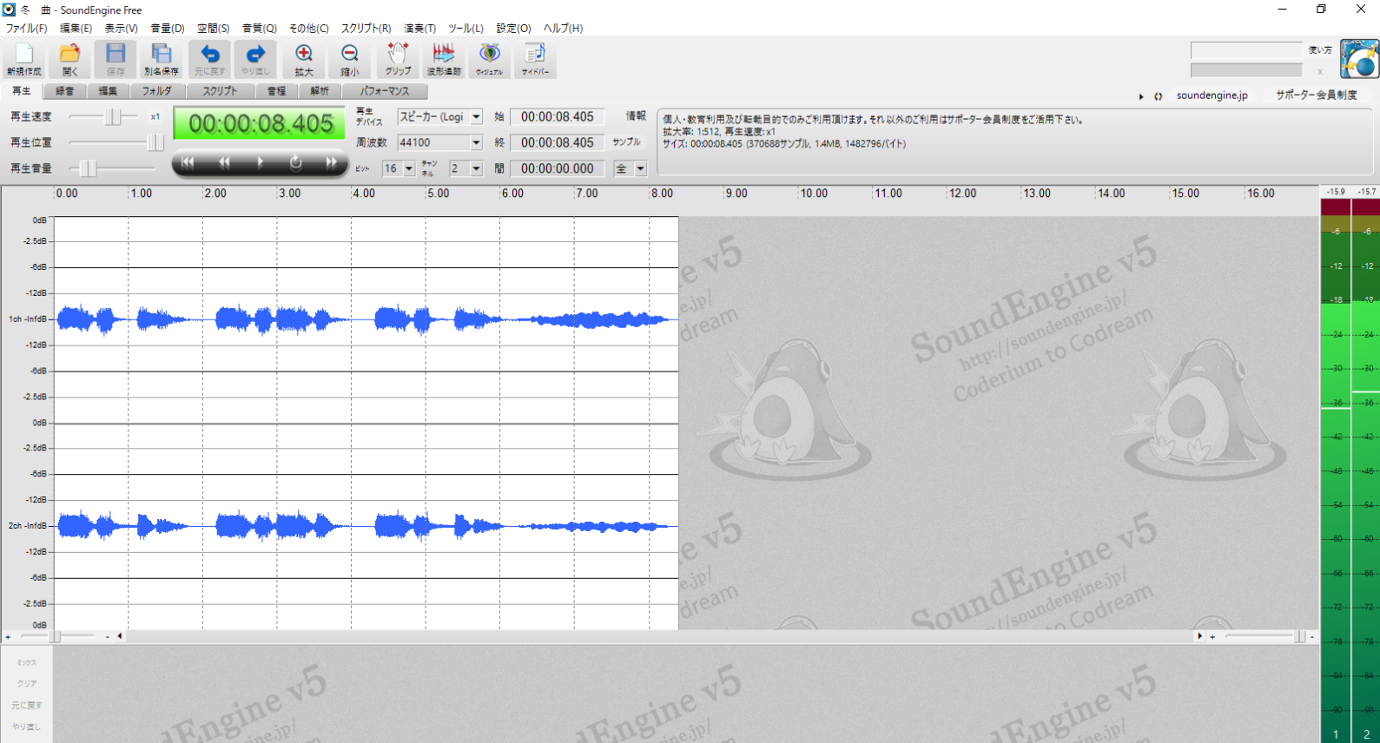
Task: Expand the ビット 16 bit-depth dropdown
Action: tap(409, 168)
